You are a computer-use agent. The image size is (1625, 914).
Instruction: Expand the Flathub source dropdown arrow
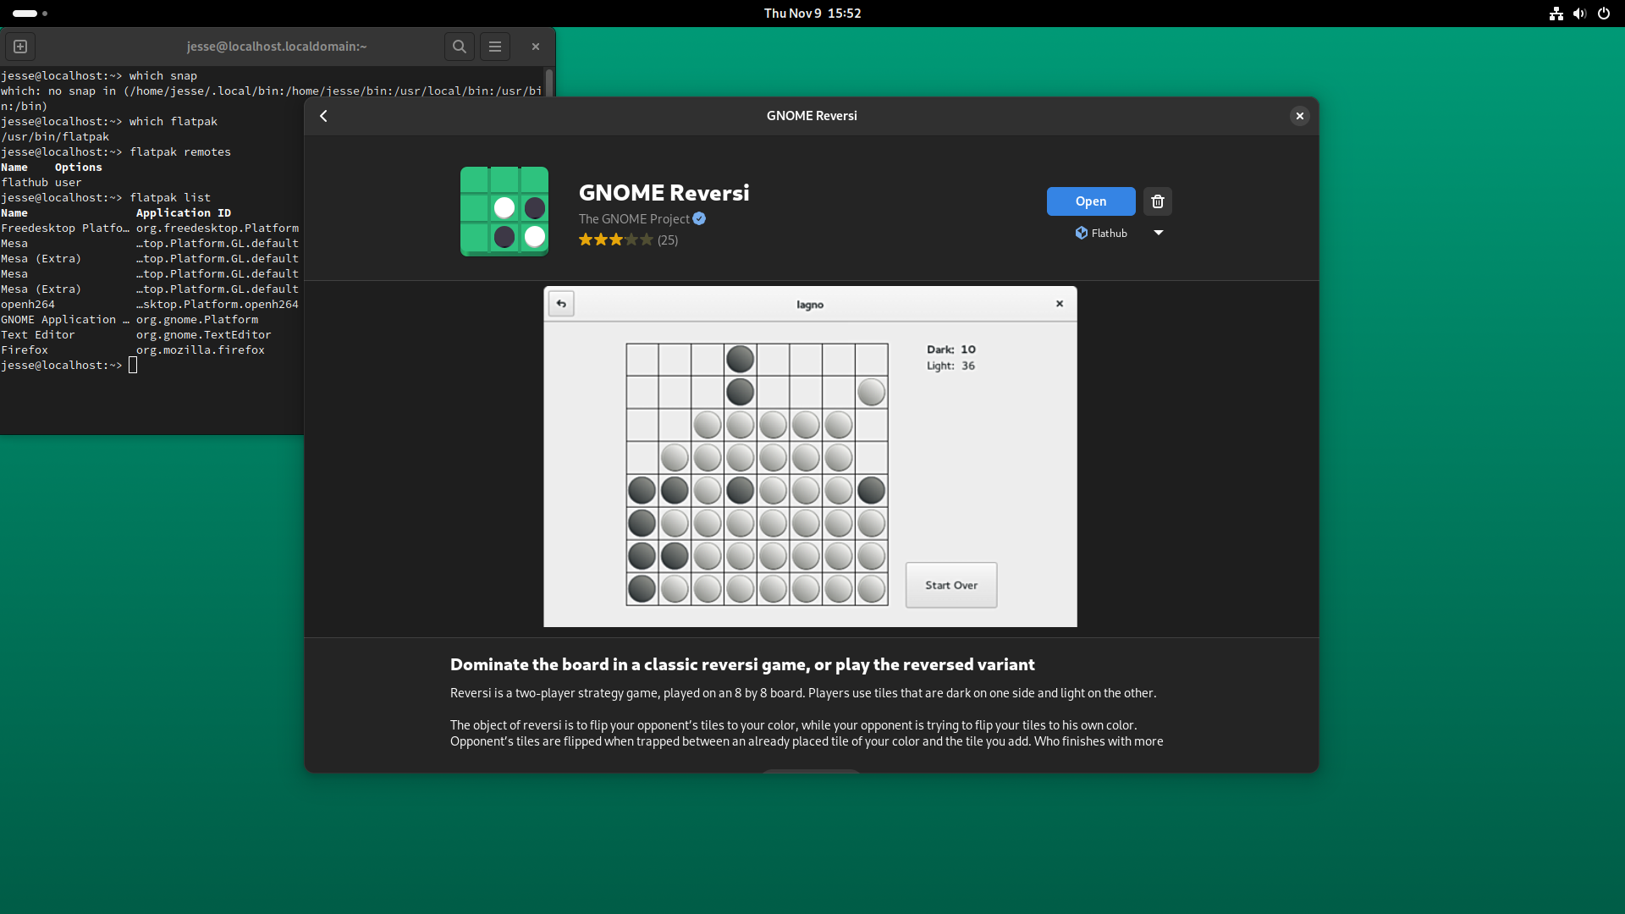click(1159, 233)
